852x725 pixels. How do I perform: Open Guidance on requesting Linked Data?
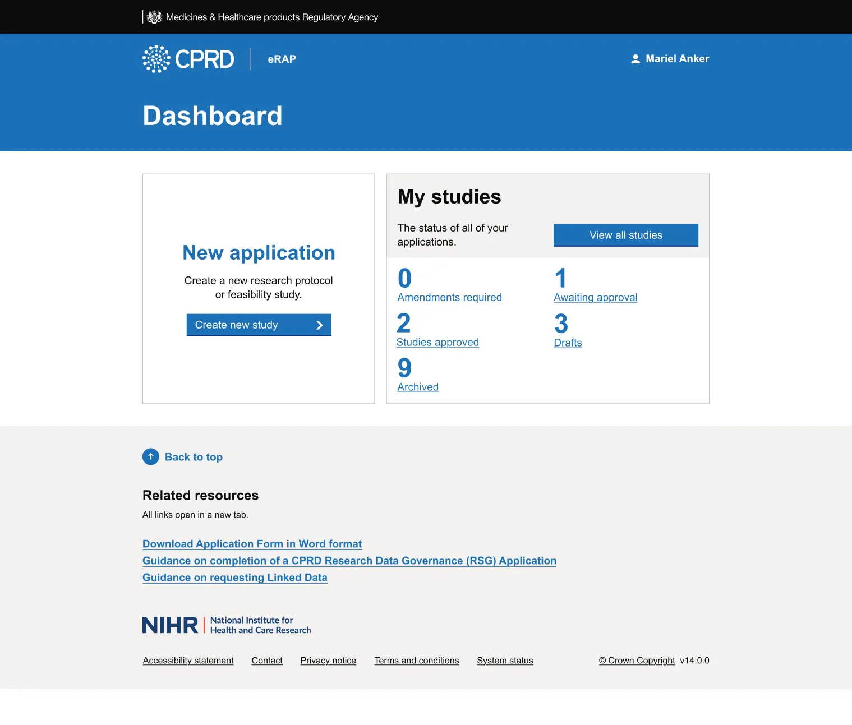pos(234,577)
